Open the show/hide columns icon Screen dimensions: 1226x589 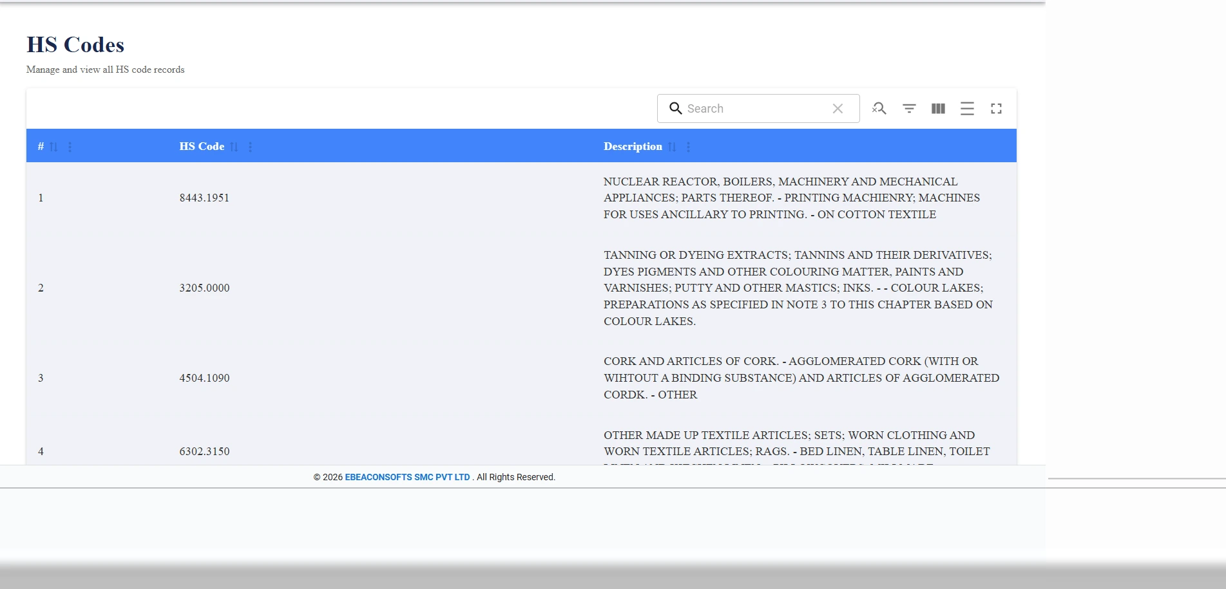(x=938, y=109)
